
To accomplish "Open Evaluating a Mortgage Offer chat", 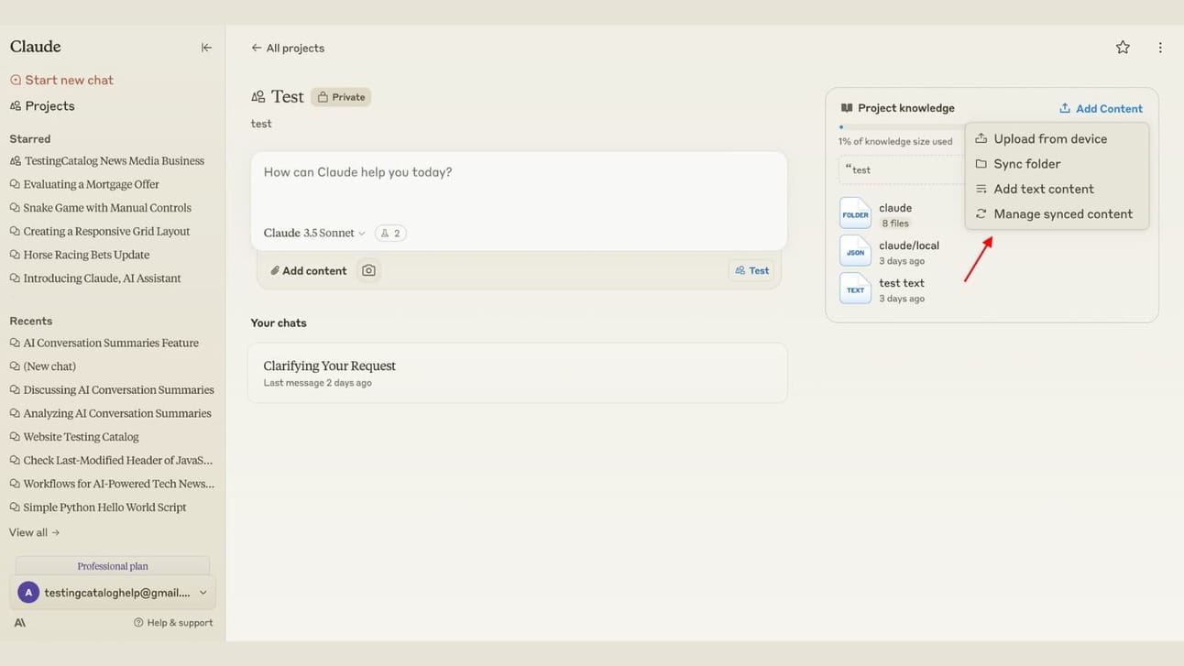I will pos(92,184).
